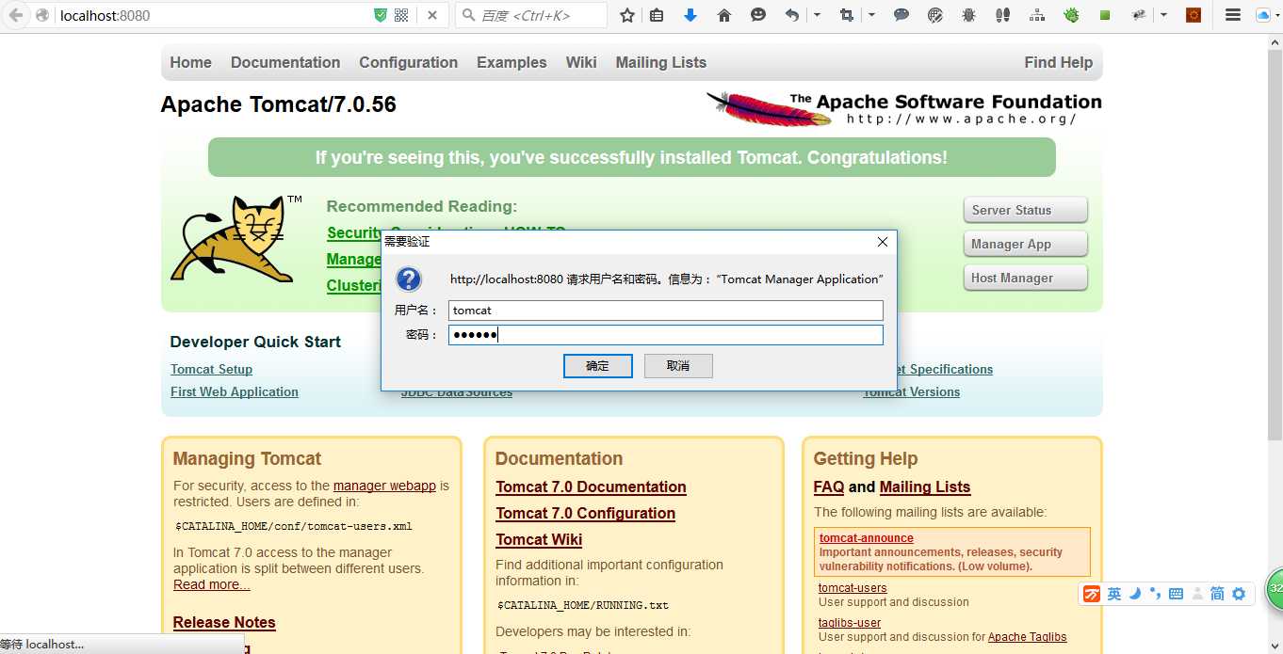
Task: Toggle the moon icon on IME bar
Action: [x=1135, y=594]
